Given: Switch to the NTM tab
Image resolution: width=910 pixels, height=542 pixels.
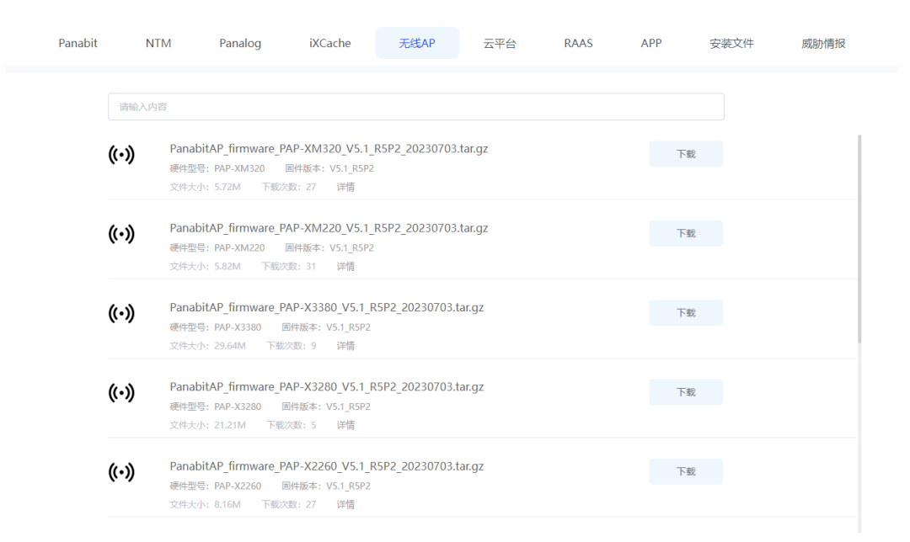Looking at the screenshot, I should coord(158,44).
